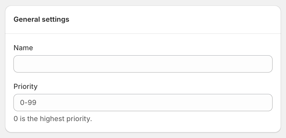Image resolution: width=286 pixels, height=138 pixels.
Task: Click the "0-99" placeholder text
Action: click(x=28, y=103)
